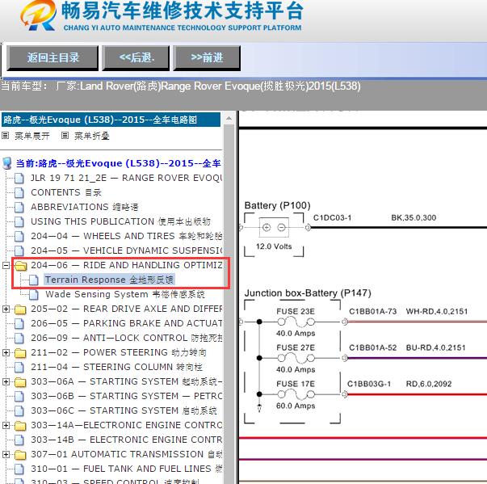Click the Battery (P100) label in diagram
The height and width of the screenshot is (484, 487).
(x=277, y=206)
